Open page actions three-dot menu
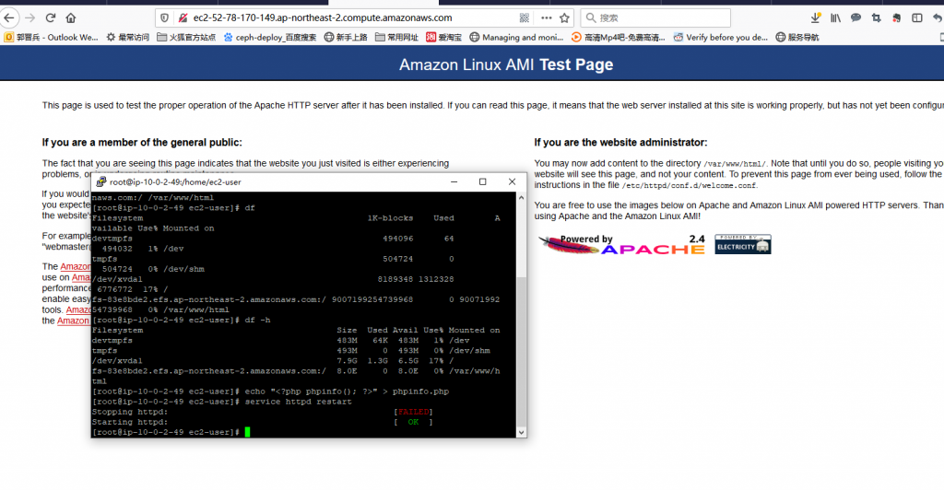Screen dimensions: 944x490 pos(546,18)
